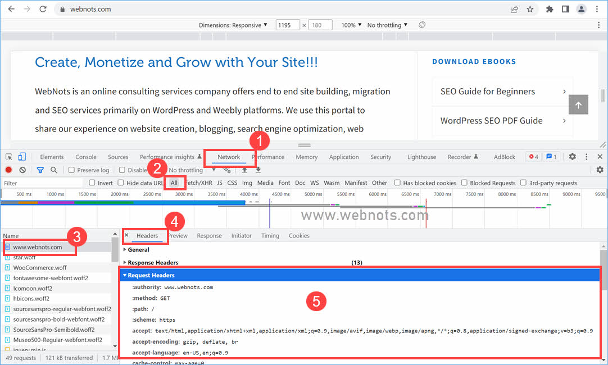Open the Dimensions Responsive dropdown
The image size is (608, 365).
pyautogui.click(x=232, y=25)
